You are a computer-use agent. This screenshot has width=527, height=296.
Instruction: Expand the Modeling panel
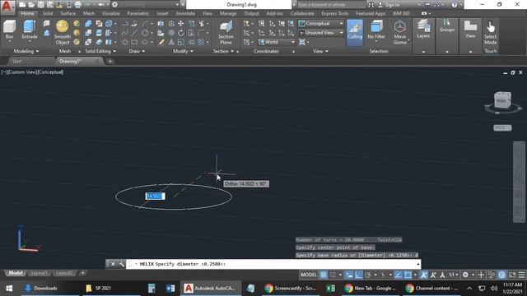tap(26, 51)
